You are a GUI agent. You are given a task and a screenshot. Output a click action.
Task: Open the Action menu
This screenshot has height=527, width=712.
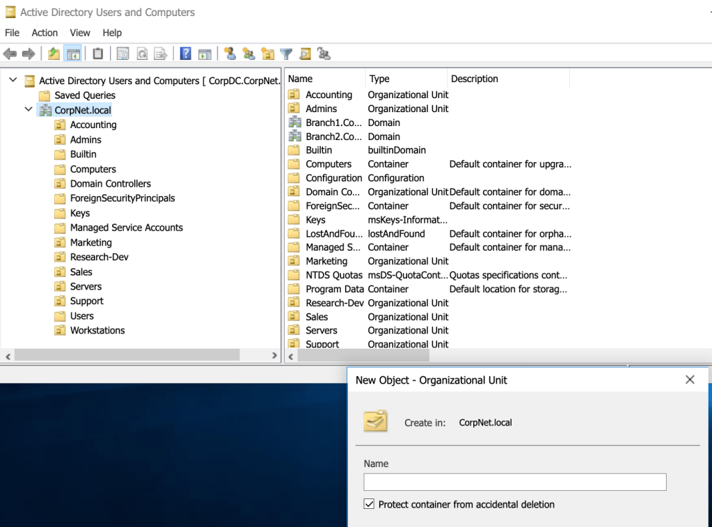[45, 33]
